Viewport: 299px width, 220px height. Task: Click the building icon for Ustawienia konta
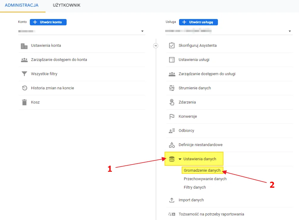pos(24,46)
